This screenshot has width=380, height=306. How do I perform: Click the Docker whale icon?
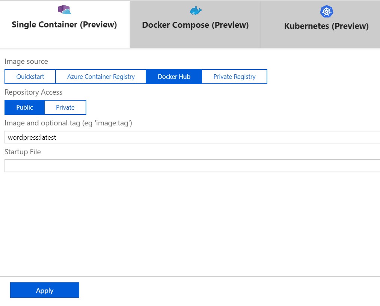pyautogui.click(x=195, y=11)
